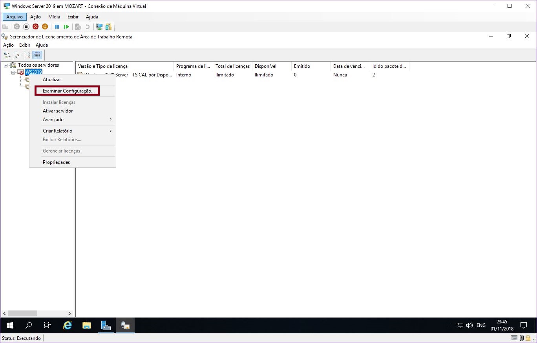Select the large icons view button
Image resolution: width=537 pixels, height=343 pixels.
pyautogui.click(x=7, y=55)
